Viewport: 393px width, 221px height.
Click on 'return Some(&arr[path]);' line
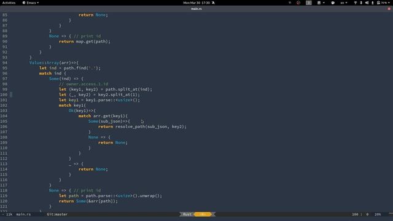coord(88,201)
